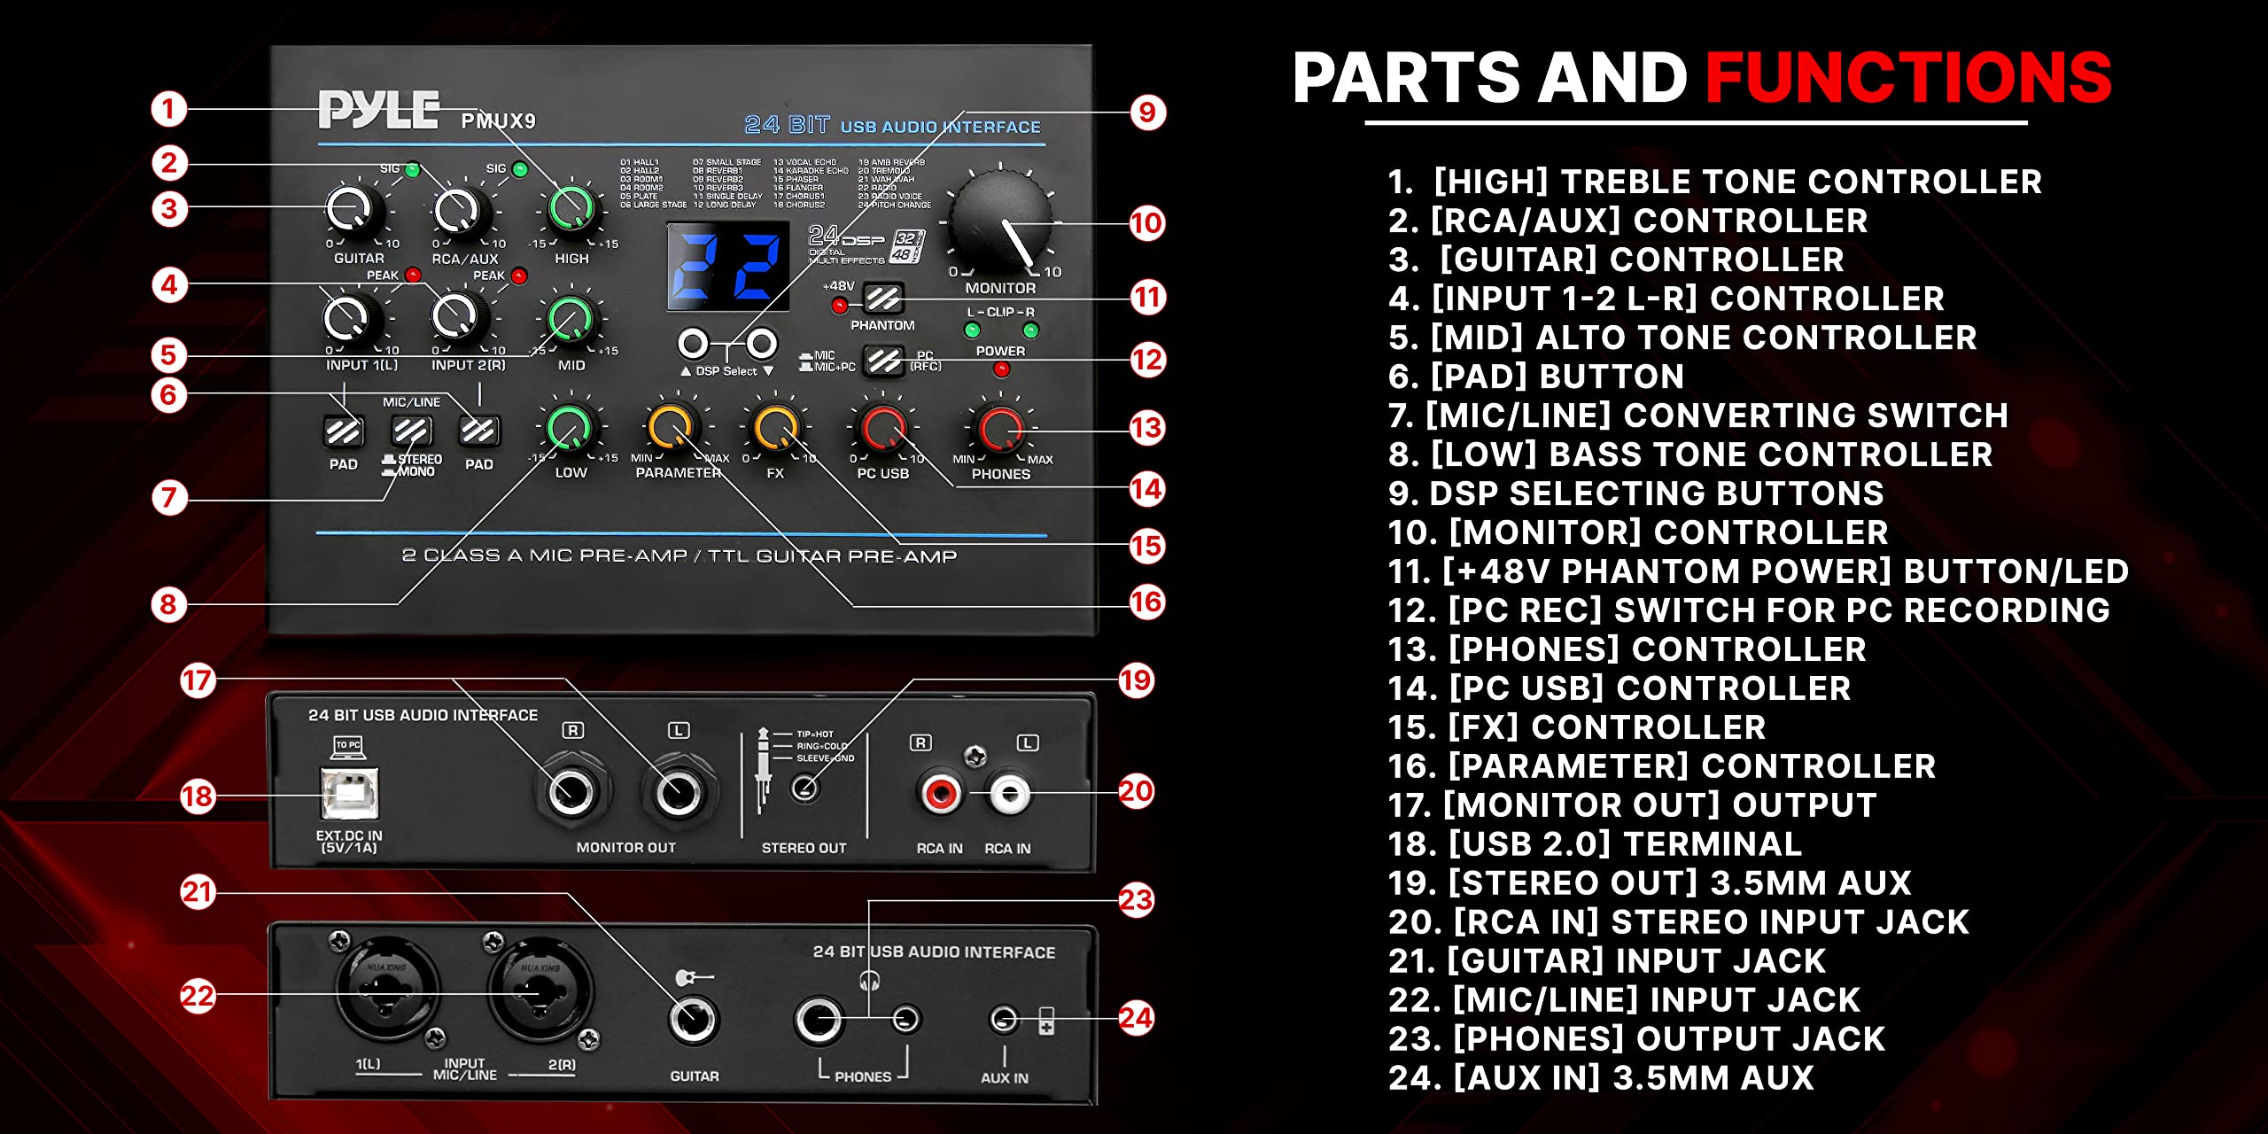The width and height of the screenshot is (2268, 1134).
Task: Click the GUITAR level knob
Action: [354, 211]
